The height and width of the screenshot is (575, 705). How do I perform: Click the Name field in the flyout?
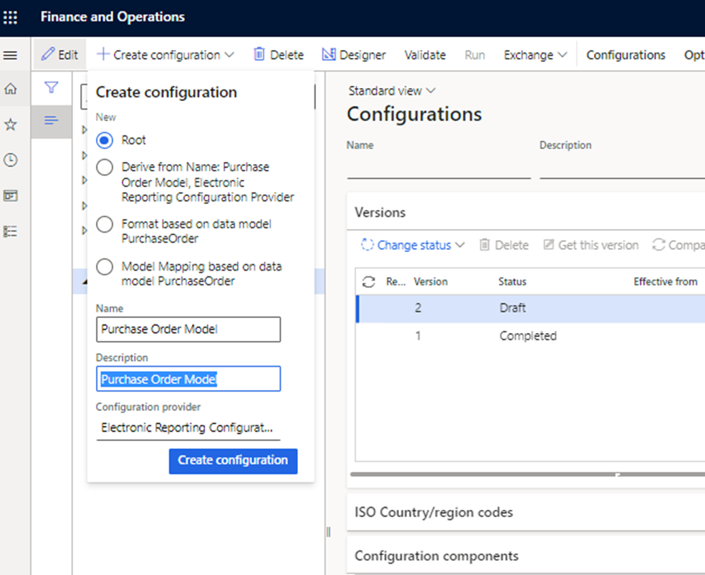tap(188, 329)
